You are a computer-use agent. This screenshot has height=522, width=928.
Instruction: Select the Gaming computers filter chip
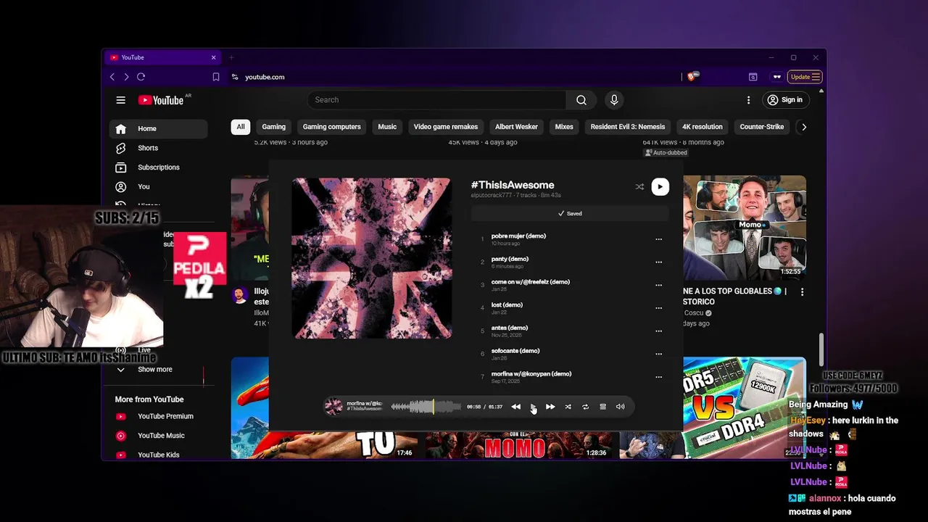pyautogui.click(x=331, y=127)
